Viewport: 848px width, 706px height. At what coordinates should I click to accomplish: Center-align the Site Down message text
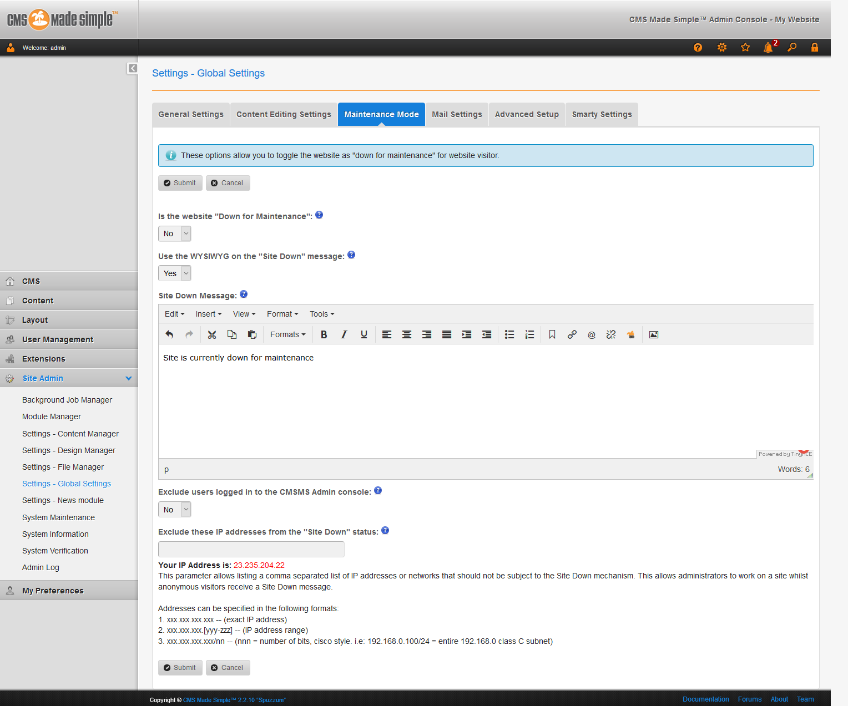pos(407,334)
